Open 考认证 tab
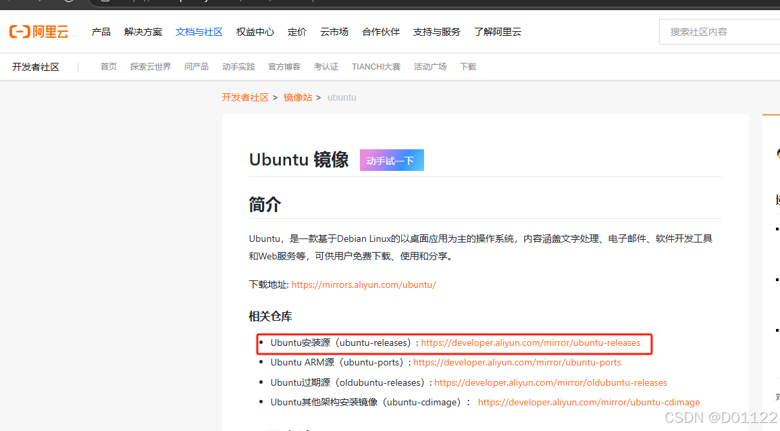The image size is (780, 431). 326,67
